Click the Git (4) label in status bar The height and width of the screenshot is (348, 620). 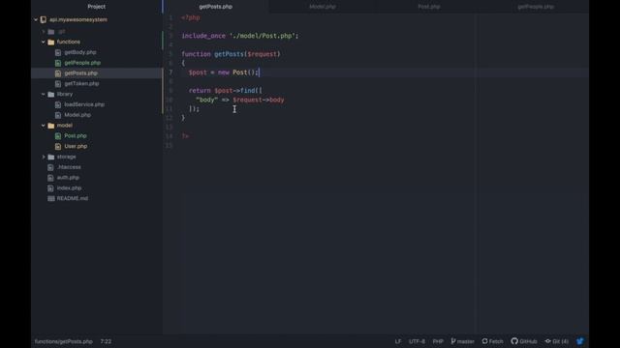560,341
